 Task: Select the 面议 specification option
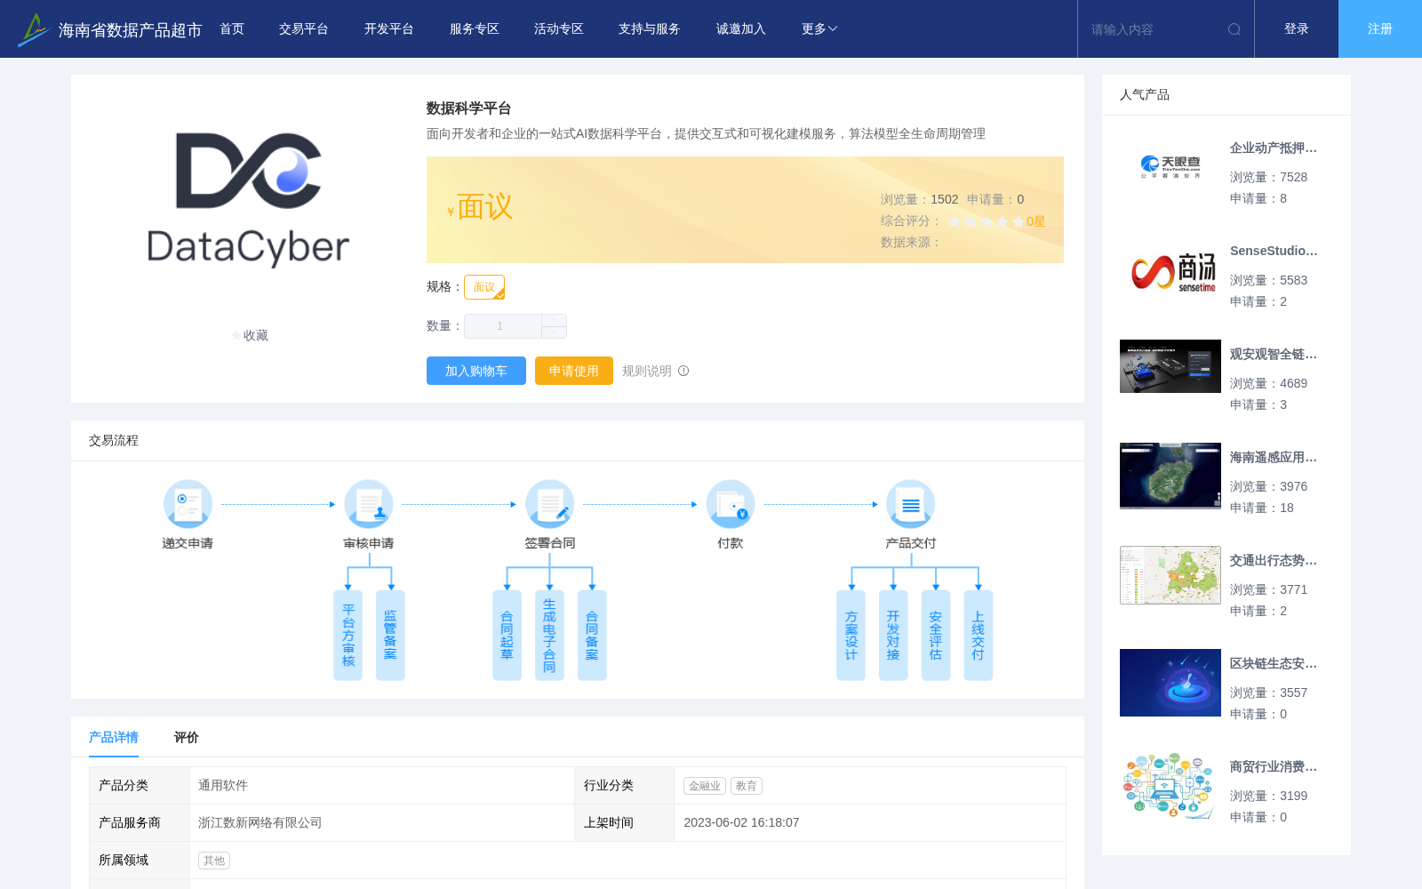tap(484, 287)
